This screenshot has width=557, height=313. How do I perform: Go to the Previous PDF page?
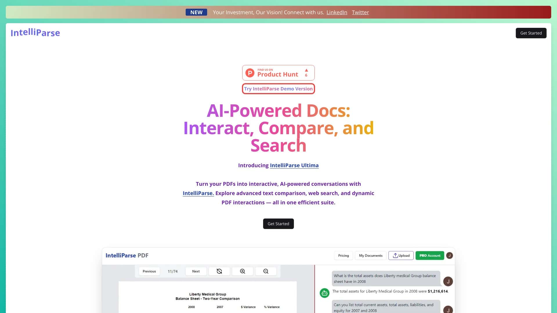[x=149, y=271]
